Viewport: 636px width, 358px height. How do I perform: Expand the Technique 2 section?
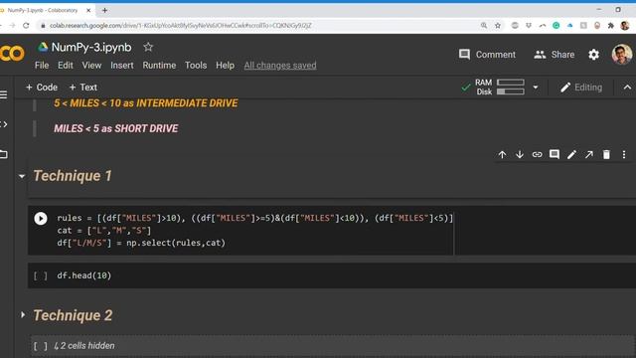(23, 315)
